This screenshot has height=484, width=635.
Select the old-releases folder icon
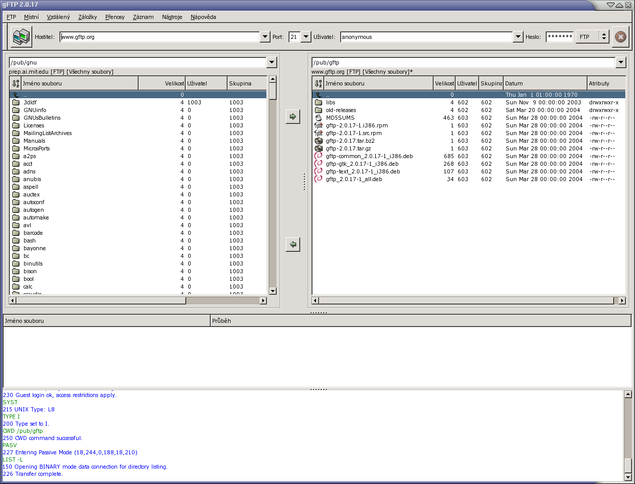pyautogui.click(x=319, y=110)
